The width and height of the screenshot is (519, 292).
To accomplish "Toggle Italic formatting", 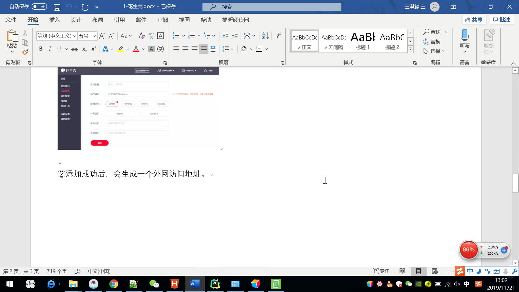I will click(50, 49).
